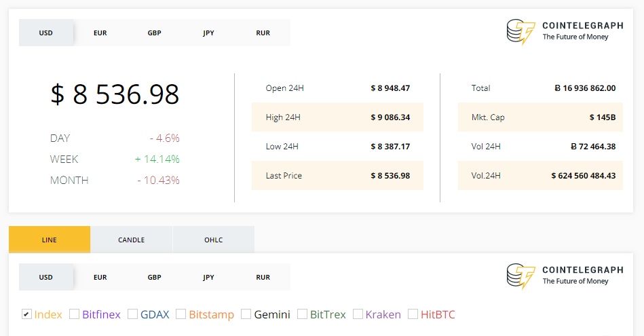Select EUR in chart currency bar
This screenshot has width=644, height=336.
point(100,277)
